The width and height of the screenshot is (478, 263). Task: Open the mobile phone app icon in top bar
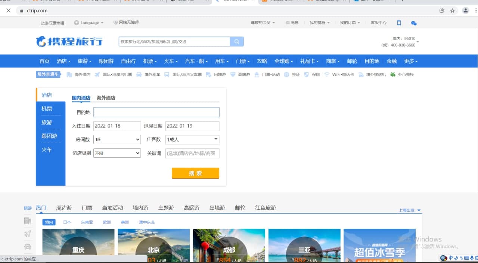(x=399, y=23)
